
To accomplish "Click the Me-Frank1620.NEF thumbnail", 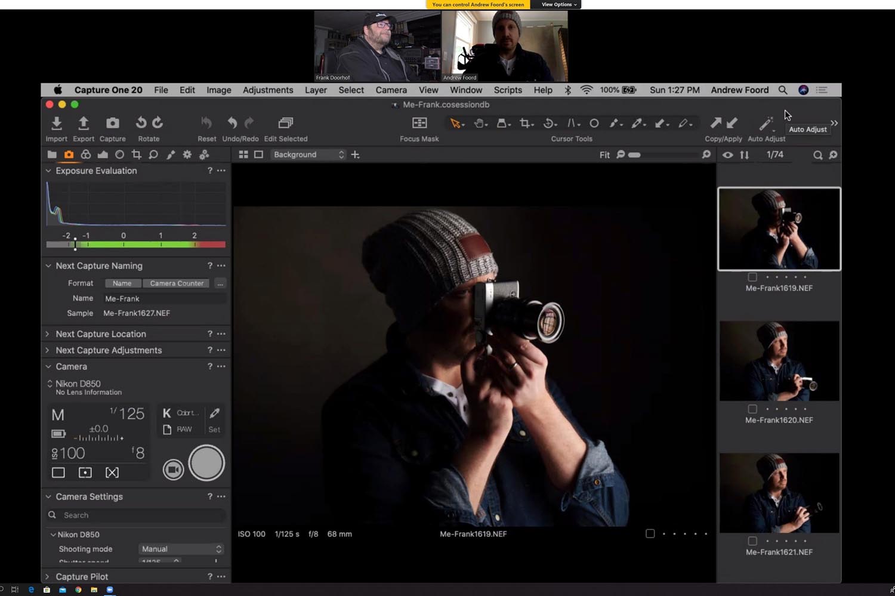I will [x=779, y=360].
